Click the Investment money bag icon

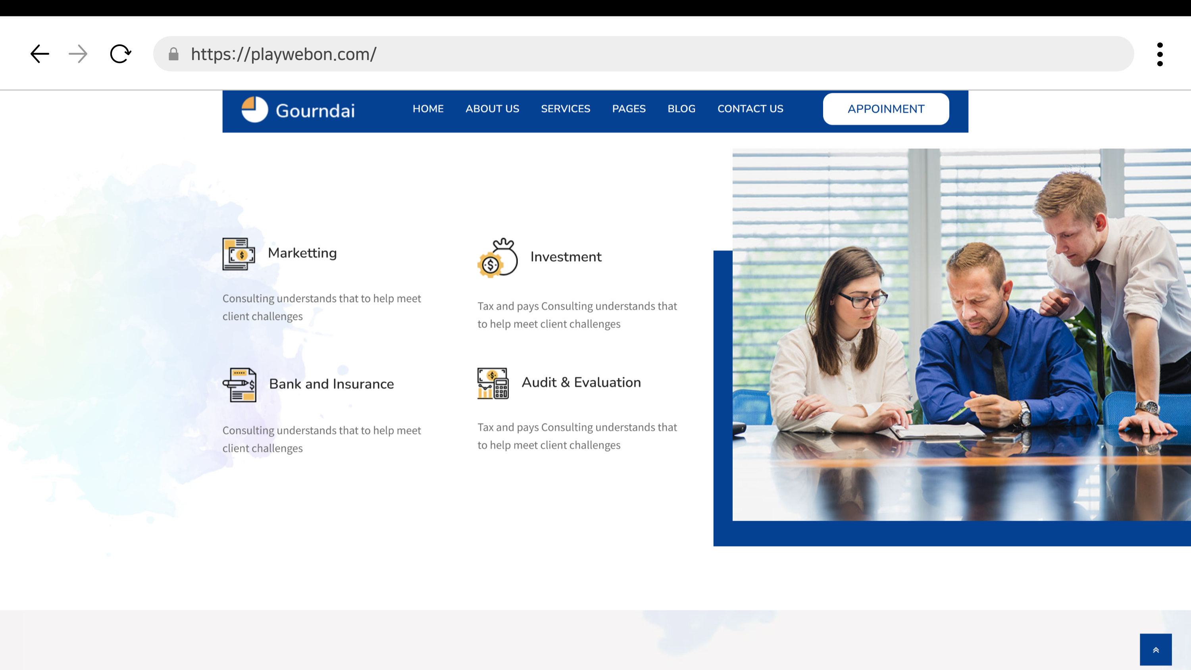[x=498, y=258]
